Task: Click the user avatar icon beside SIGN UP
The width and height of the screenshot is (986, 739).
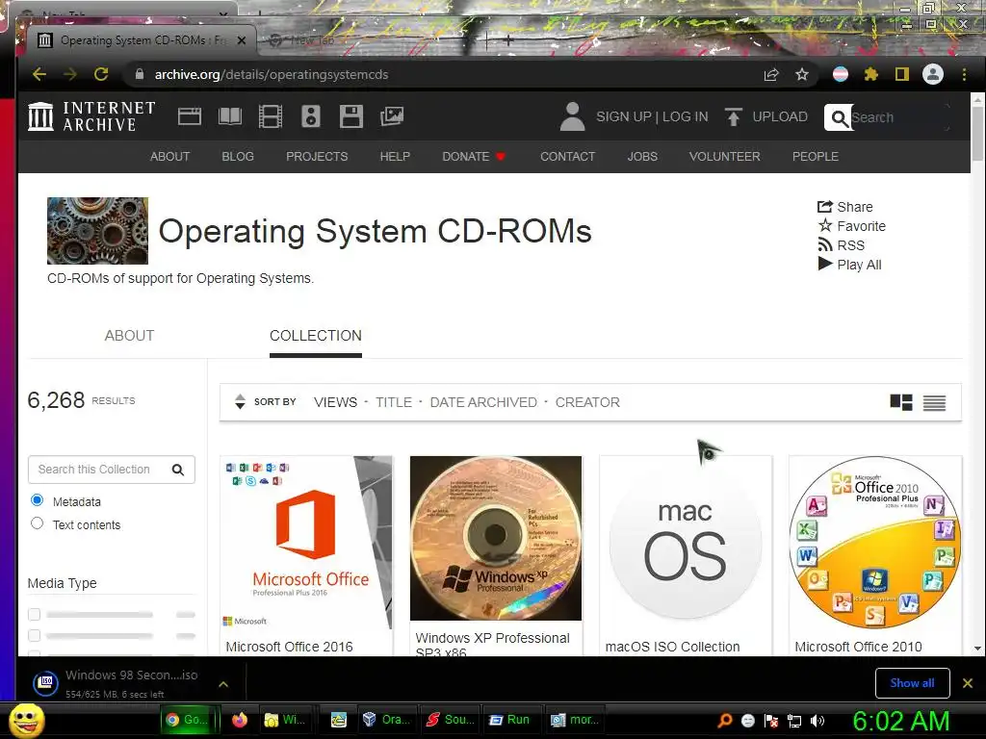Action: (572, 116)
